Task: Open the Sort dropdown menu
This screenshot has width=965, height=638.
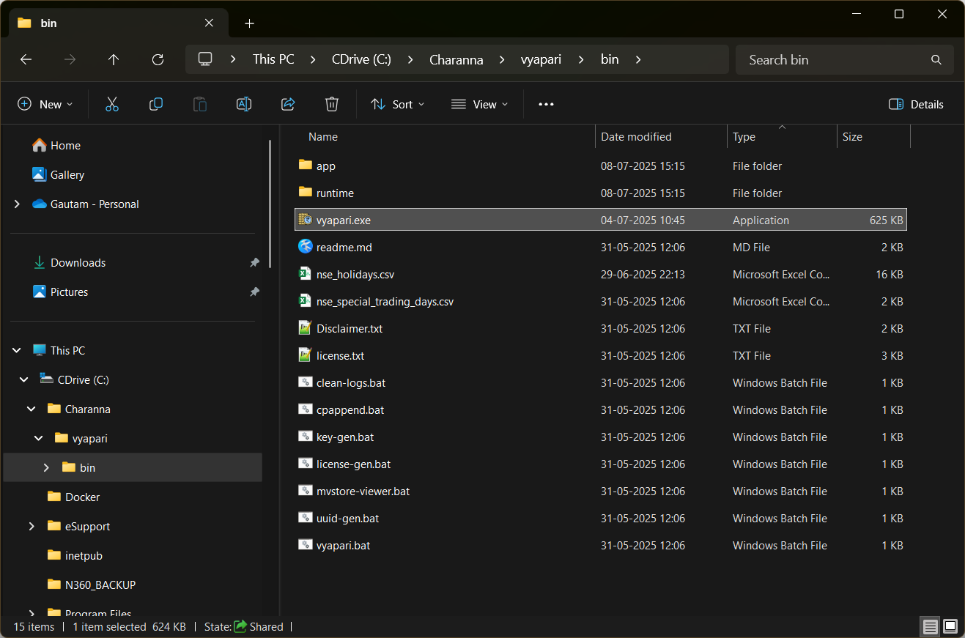Action: tap(397, 104)
